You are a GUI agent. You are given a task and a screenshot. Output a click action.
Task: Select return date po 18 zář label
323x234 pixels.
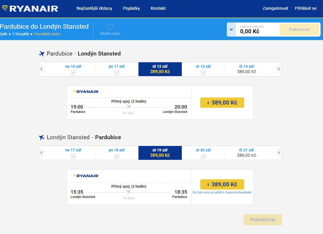tap(117, 150)
